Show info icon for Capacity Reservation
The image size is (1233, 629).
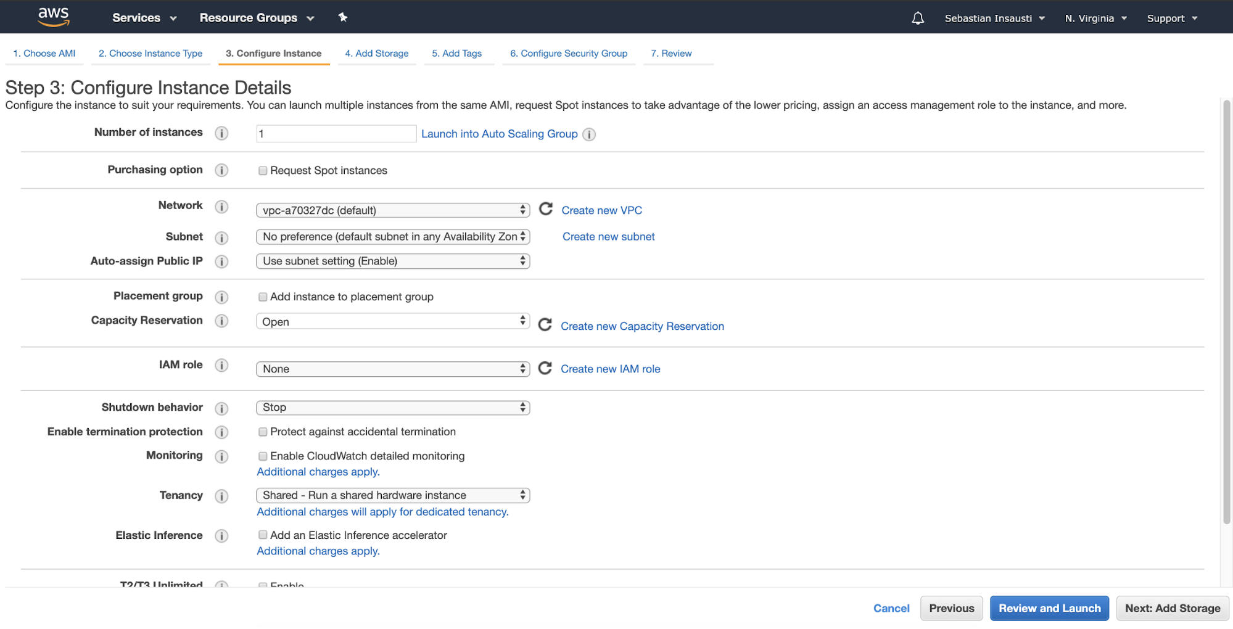tap(221, 321)
